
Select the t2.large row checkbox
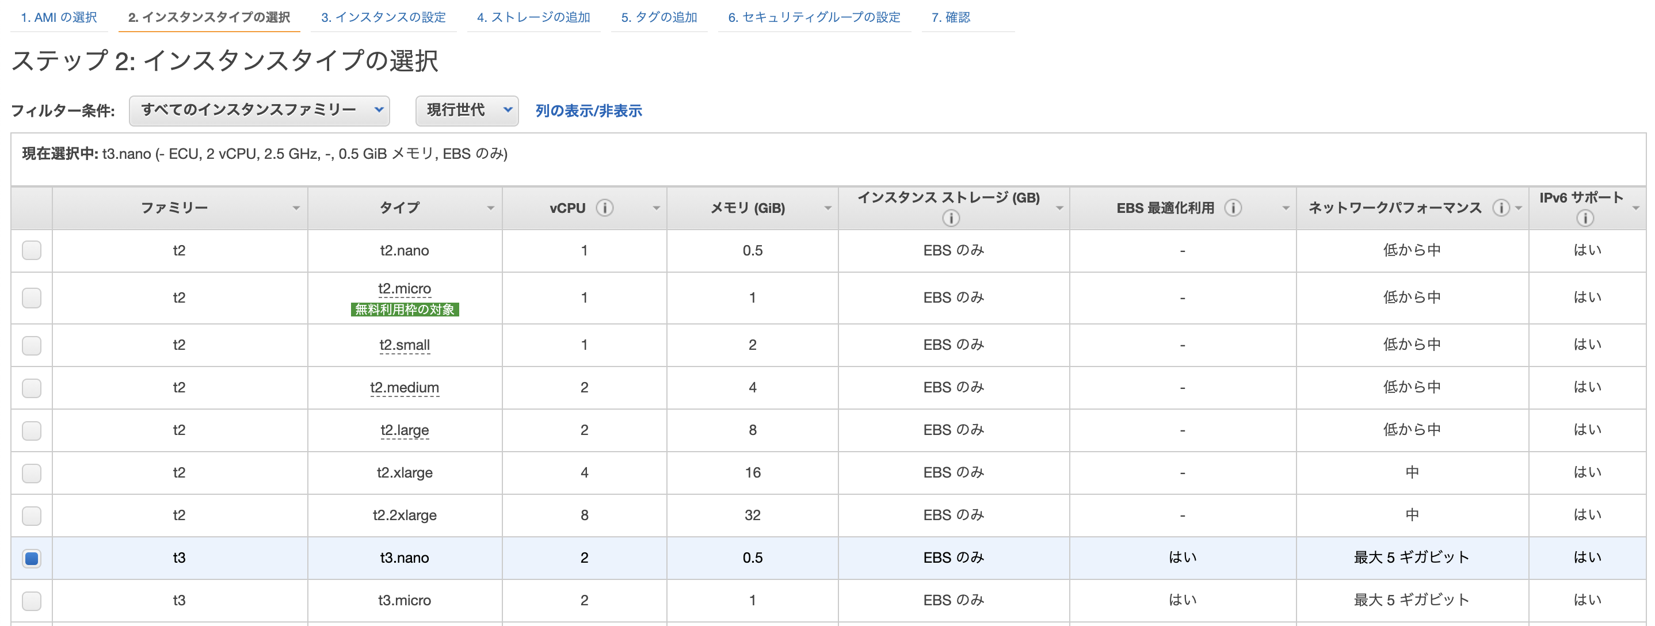click(32, 430)
